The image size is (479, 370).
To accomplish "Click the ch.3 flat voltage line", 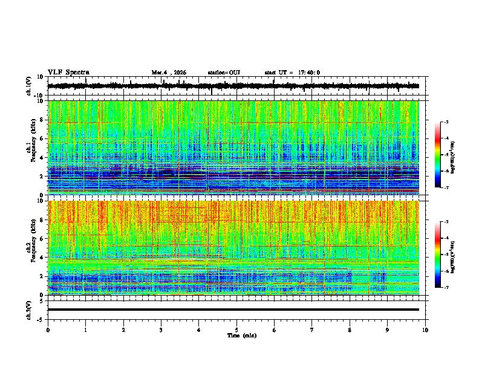I will (x=233, y=310).
